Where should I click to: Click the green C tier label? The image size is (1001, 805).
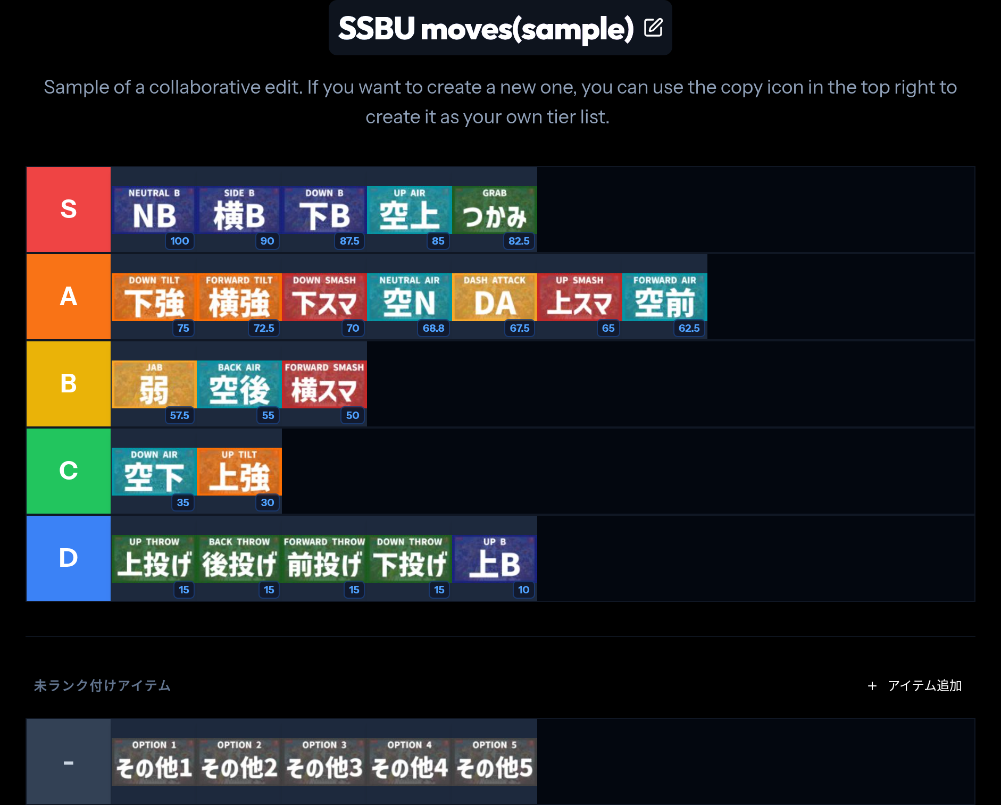[69, 471]
